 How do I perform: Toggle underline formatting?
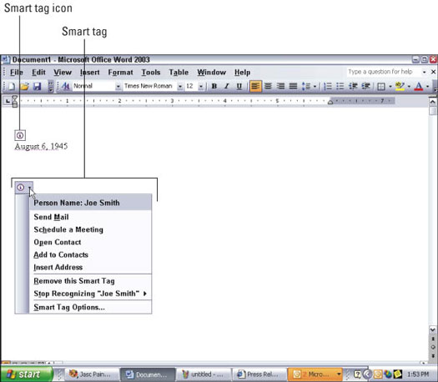tap(239, 86)
